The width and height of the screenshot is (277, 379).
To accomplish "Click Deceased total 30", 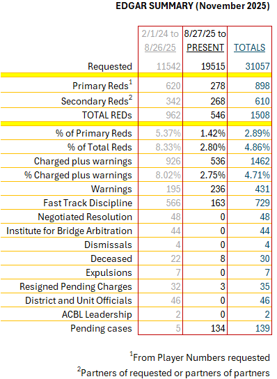I will 264,258.
